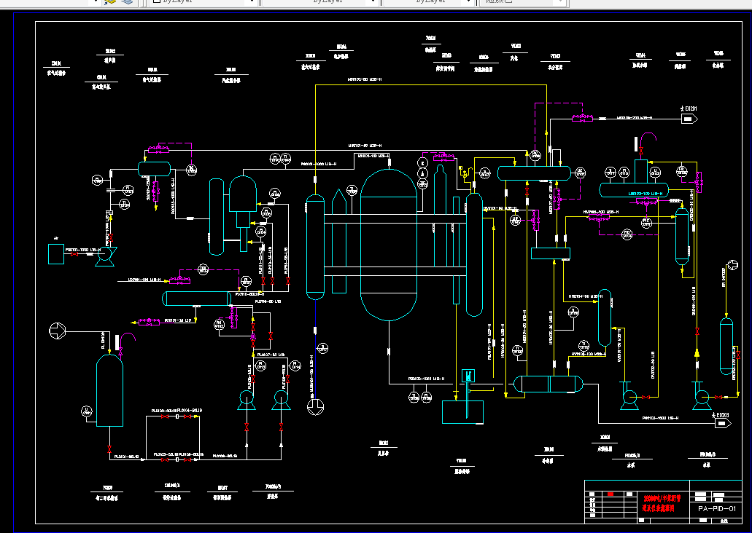Select the horizontal heat exchanger at lower right

(549, 384)
